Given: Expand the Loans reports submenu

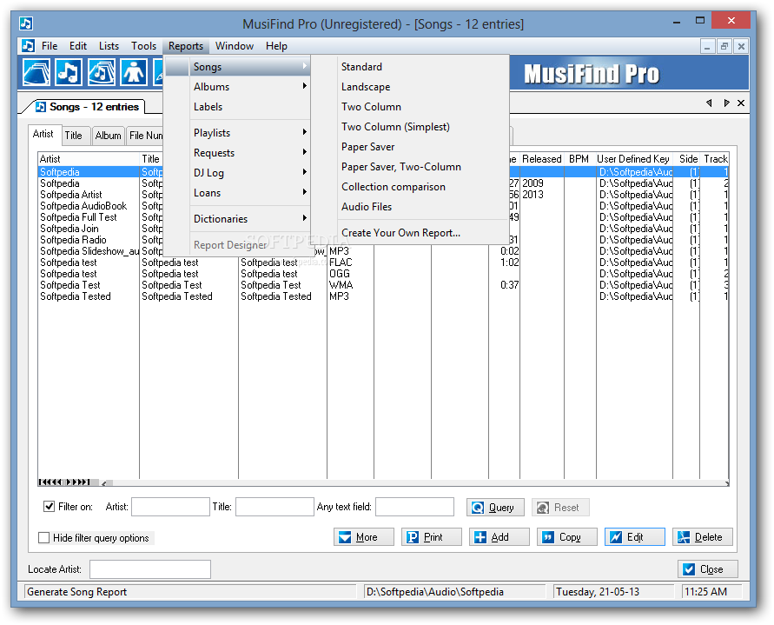Looking at the screenshot, I should 237,193.
